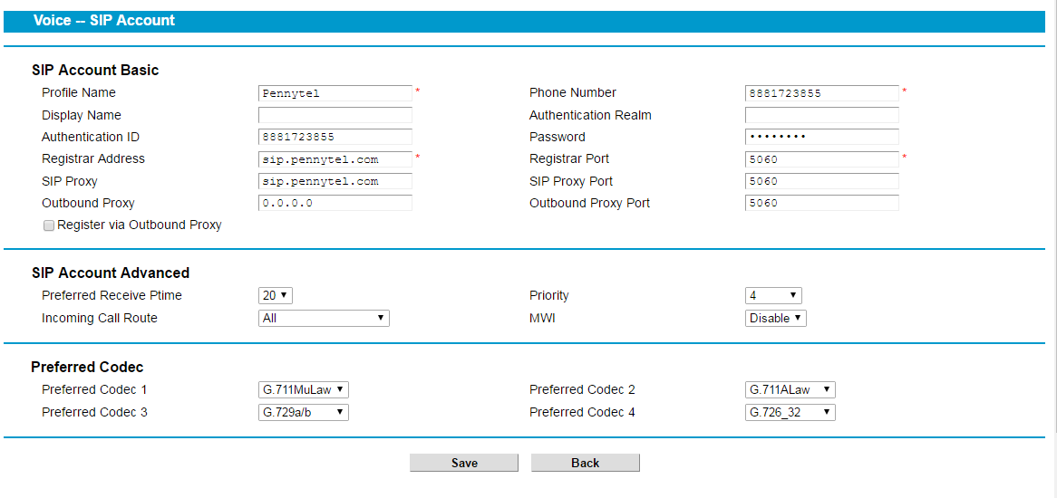Open the Preferred Codec 4 dropdown
The height and width of the screenshot is (498, 1057).
790,412
